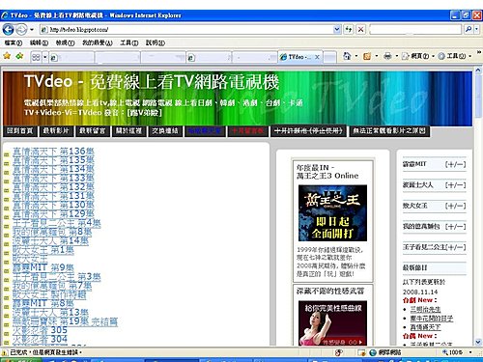Open the Print button dropdown arrow
Viewport: 483px width, 362px height.
point(397,56)
